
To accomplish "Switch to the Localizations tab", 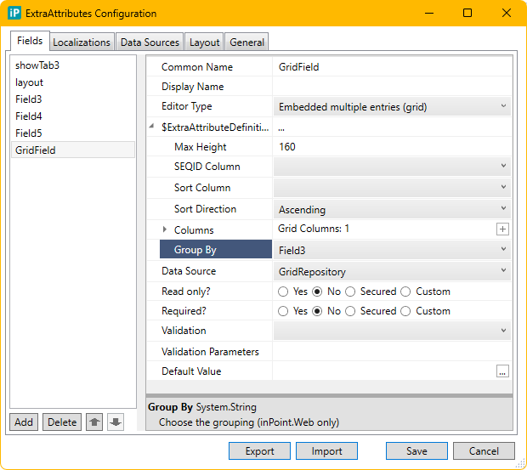I will tap(82, 42).
